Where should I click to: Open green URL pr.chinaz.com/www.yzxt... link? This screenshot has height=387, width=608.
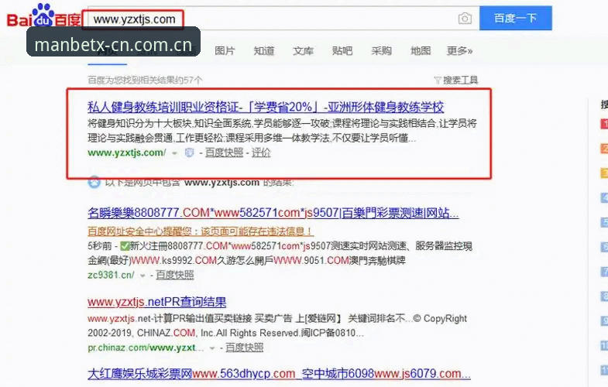pyautogui.click(x=146, y=348)
